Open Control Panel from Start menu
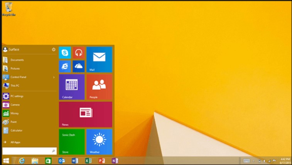The width and height of the screenshot is (292, 165). click(x=29, y=77)
